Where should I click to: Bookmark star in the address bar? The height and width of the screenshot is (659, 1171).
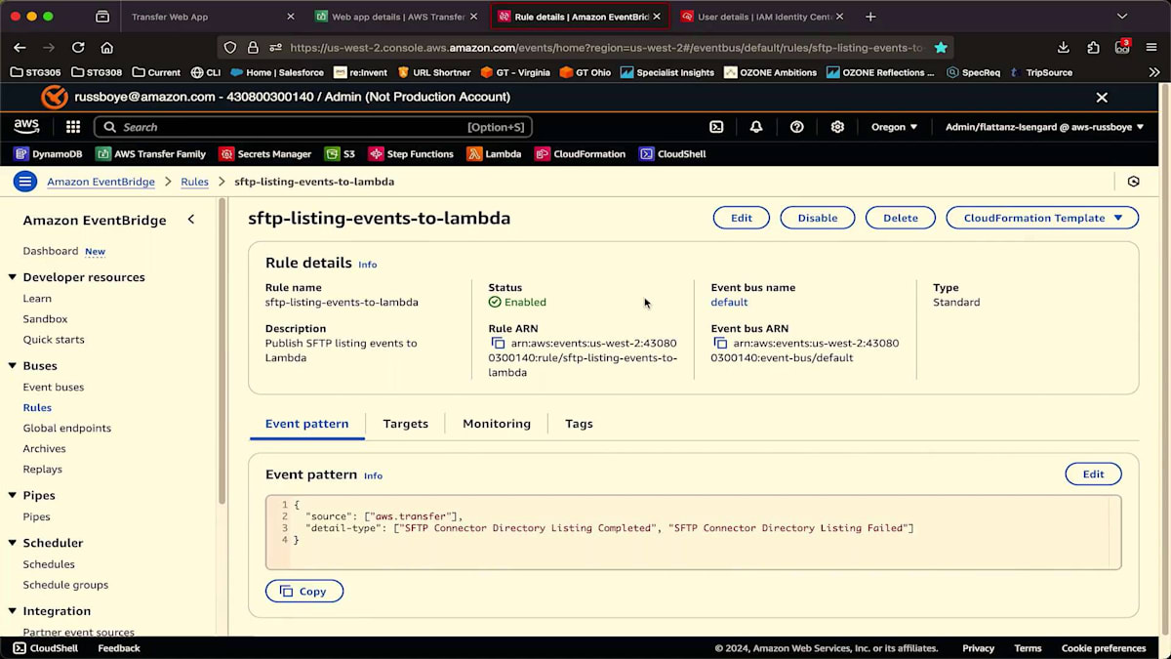[941, 47]
